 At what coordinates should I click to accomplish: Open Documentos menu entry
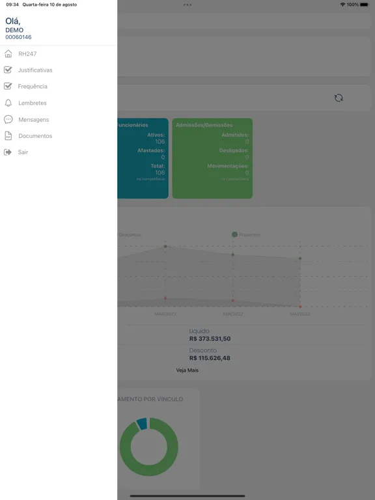(35, 136)
